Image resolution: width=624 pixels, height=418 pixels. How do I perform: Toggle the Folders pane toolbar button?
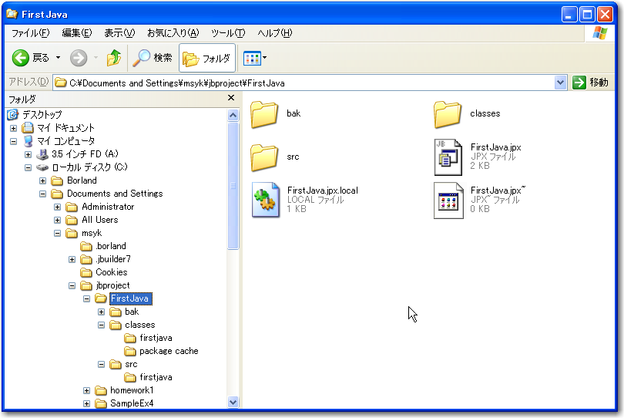[207, 58]
